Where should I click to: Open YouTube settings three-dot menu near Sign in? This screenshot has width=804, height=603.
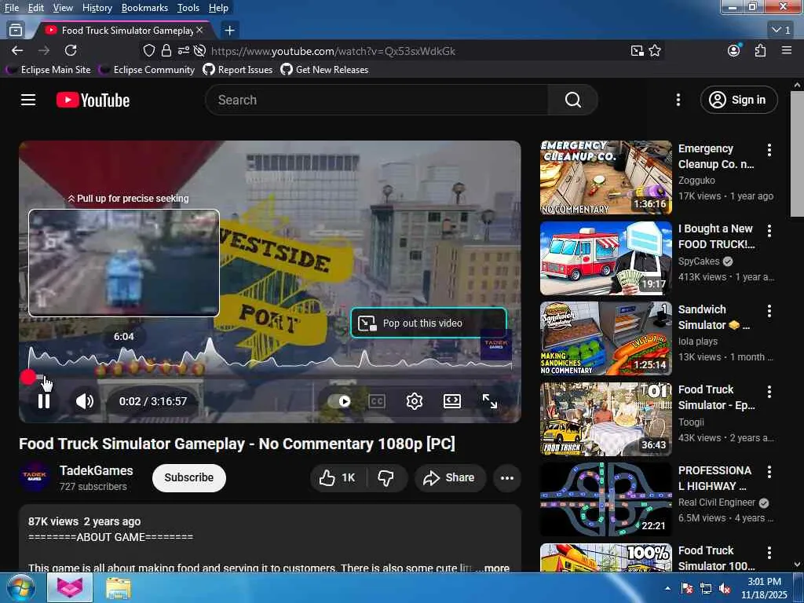pos(678,100)
